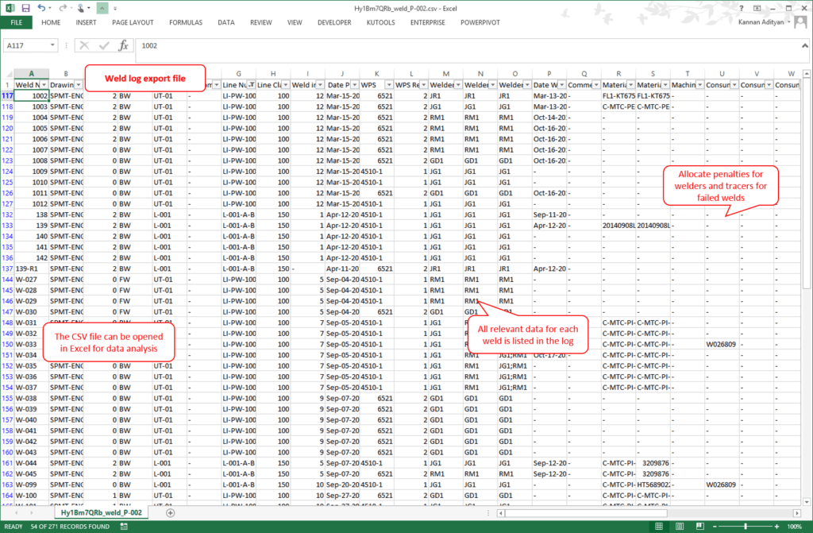This screenshot has width=813, height=533.
Task: Open the Line Class column filter dropdown
Action: 286,84
